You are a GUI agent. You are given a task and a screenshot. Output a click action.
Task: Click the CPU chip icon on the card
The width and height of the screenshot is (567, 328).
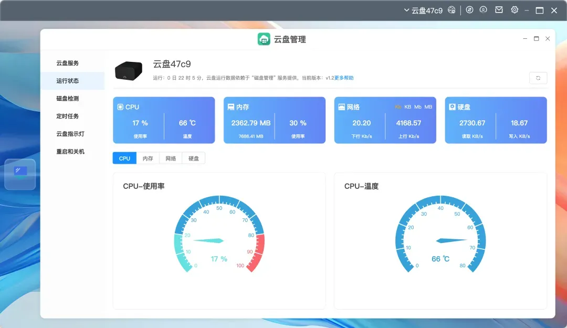pos(120,107)
